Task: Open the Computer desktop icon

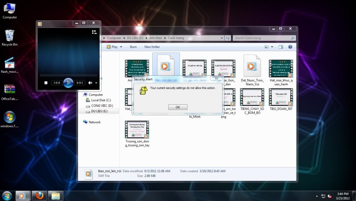Action: click(9, 11)
